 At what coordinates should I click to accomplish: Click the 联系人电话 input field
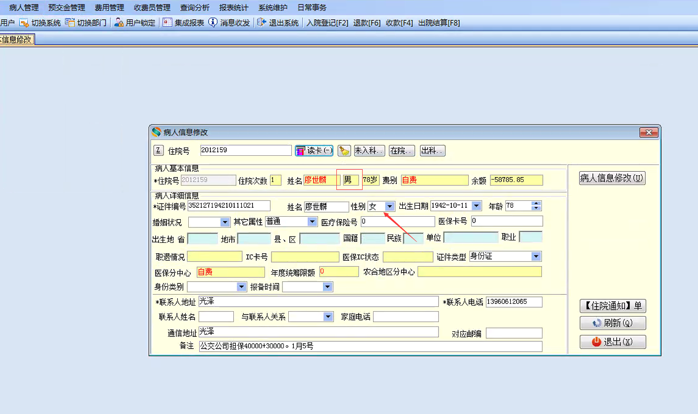point(514,302)
